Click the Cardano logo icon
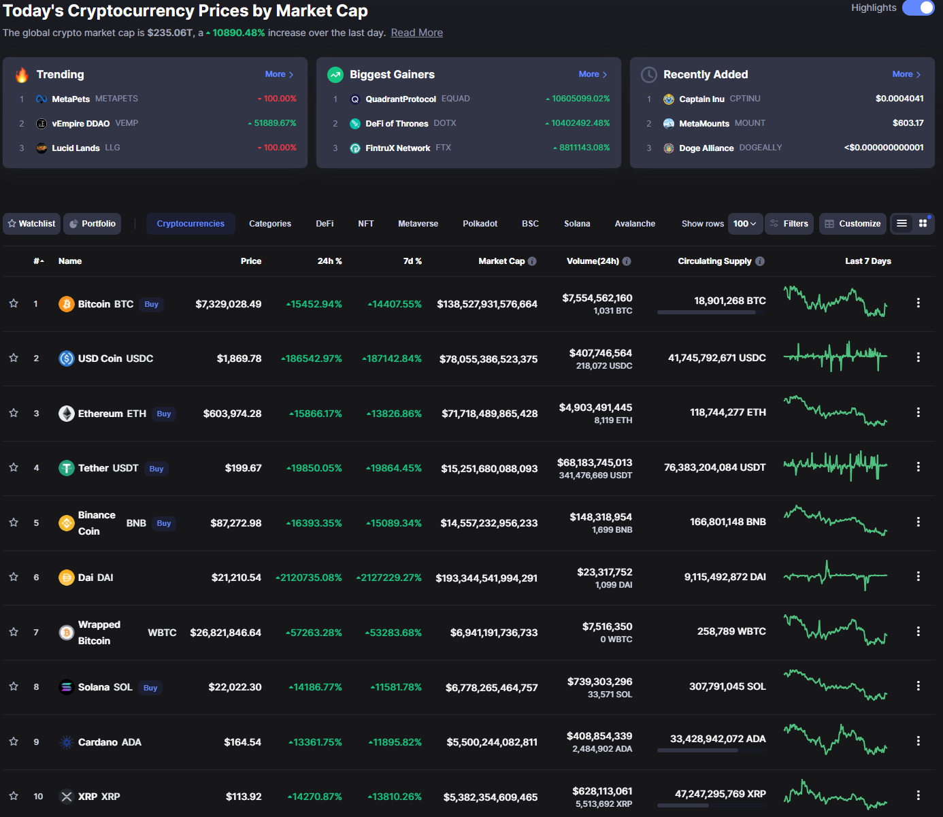 pyautogui.click(x=67, y=742)
